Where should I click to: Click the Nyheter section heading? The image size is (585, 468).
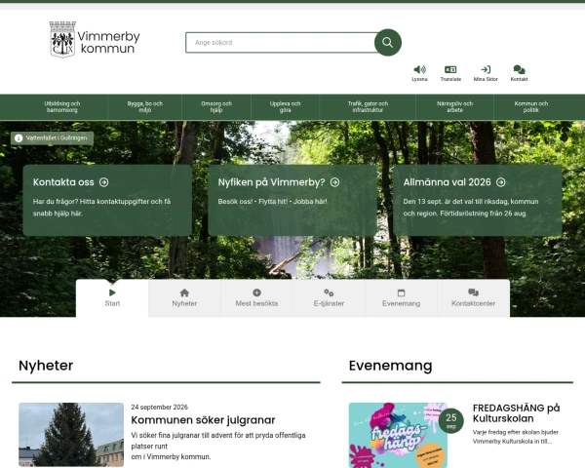coord(46,366)
